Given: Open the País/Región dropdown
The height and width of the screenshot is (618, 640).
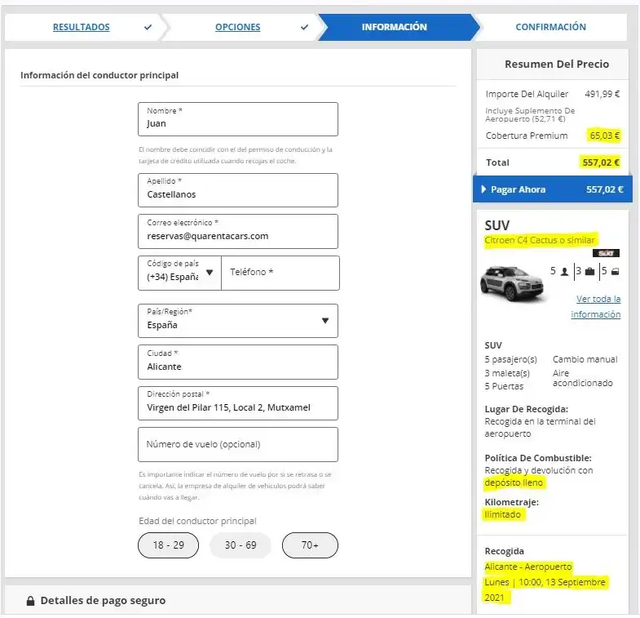Looking at the screenshot, I should [238, 321].
